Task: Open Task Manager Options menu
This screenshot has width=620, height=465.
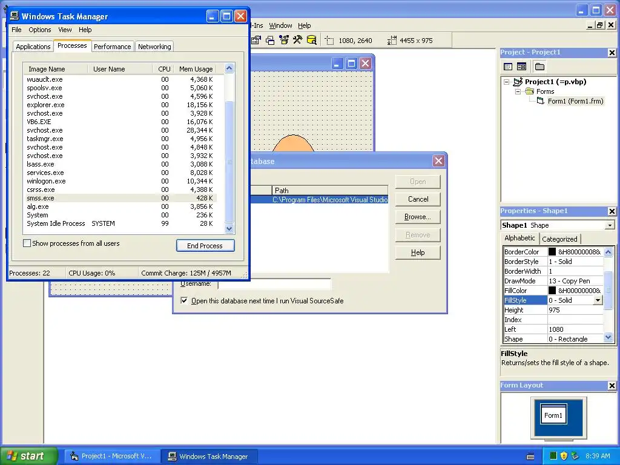Action: tap(39, 30)
